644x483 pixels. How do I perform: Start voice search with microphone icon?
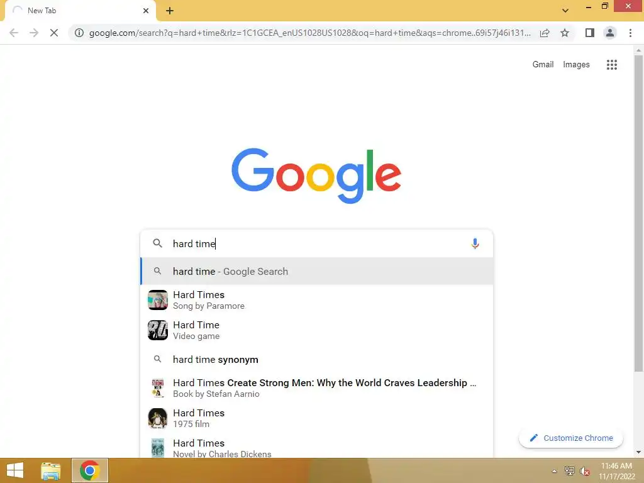(x=475, y=243)
